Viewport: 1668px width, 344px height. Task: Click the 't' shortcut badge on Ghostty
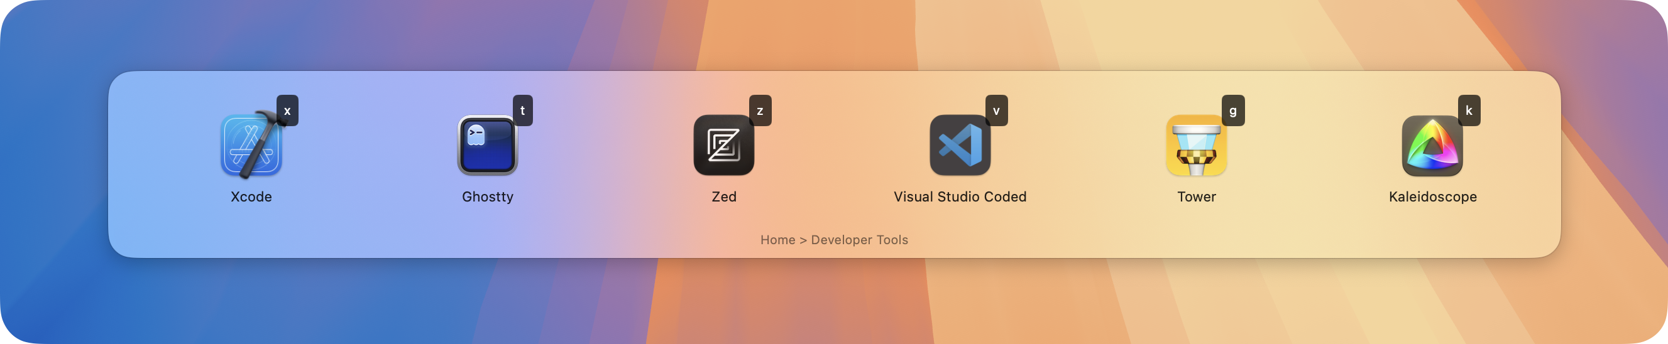tap(522, 110)
